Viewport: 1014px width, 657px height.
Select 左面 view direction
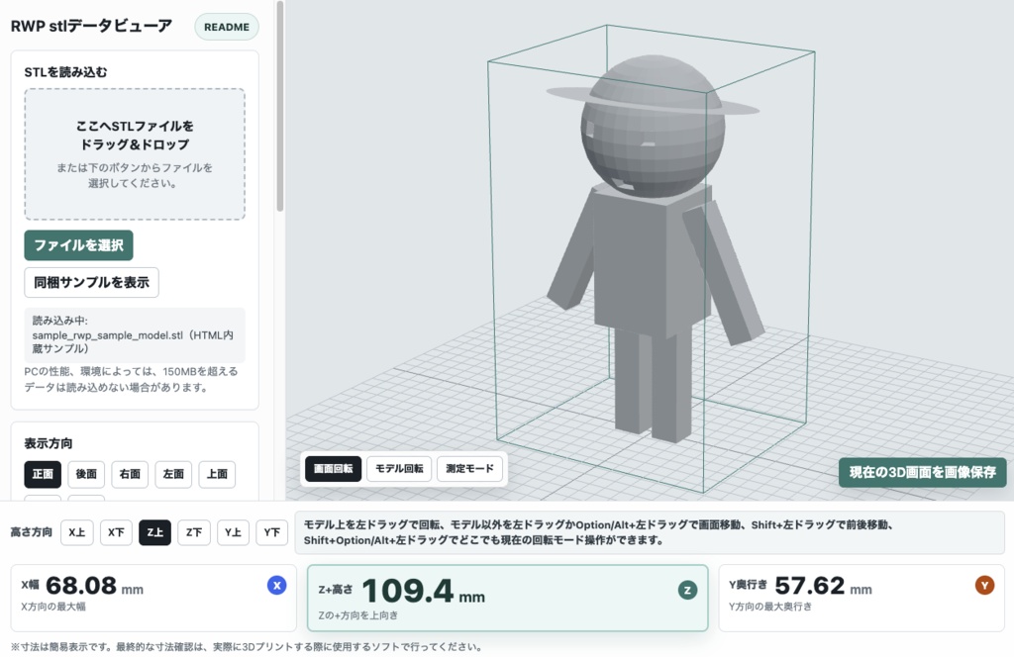click(x=173, y=474)
